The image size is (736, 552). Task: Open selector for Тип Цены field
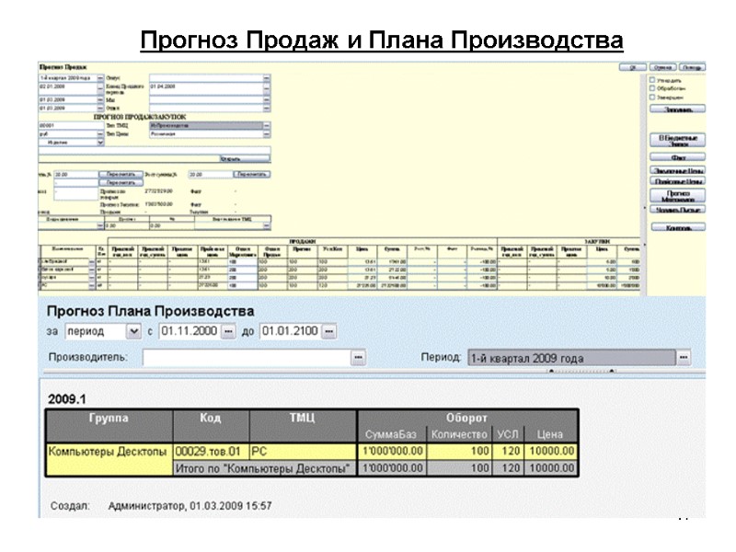pos(267,133)
